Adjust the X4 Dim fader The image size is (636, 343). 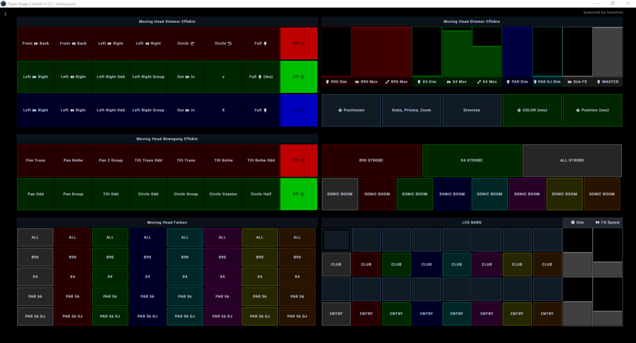(427, 52)
